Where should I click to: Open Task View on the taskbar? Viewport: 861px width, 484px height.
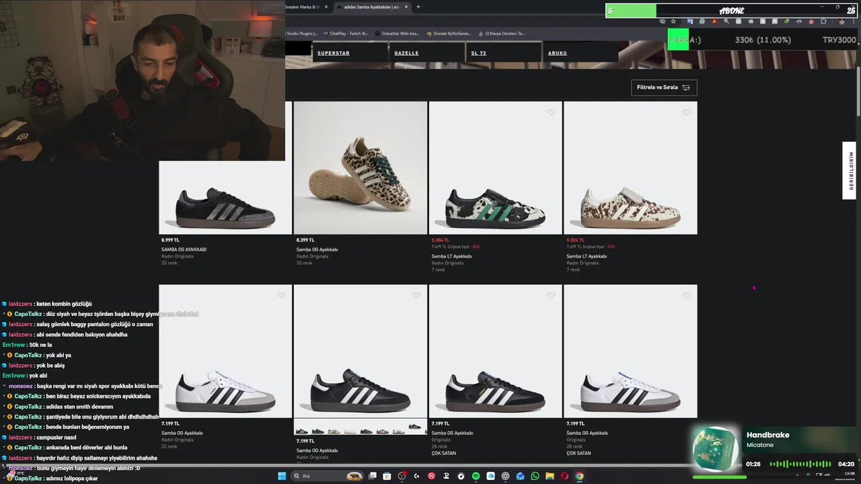[373, 476]
